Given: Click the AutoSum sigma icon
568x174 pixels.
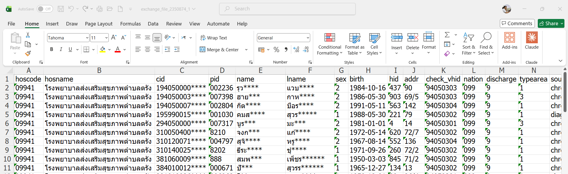Looking at the screenshot, I should tap(447, 35).
